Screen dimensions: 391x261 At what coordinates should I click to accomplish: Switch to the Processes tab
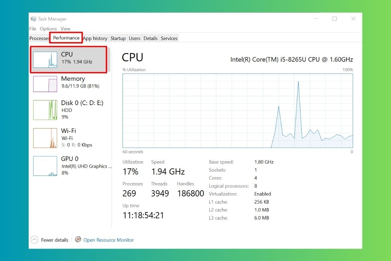39,38
